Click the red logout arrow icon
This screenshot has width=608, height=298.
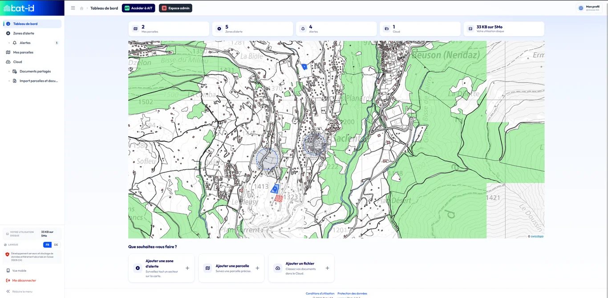[x=8, y=281]
